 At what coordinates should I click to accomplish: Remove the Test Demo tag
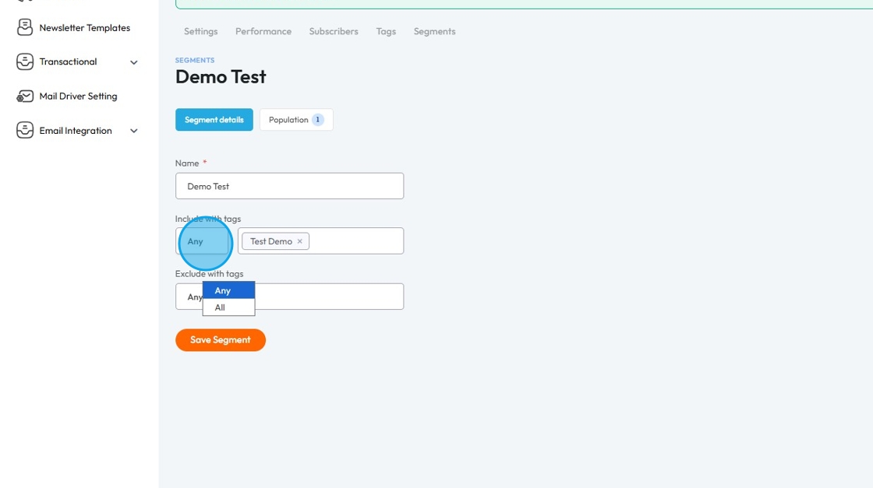299,241
